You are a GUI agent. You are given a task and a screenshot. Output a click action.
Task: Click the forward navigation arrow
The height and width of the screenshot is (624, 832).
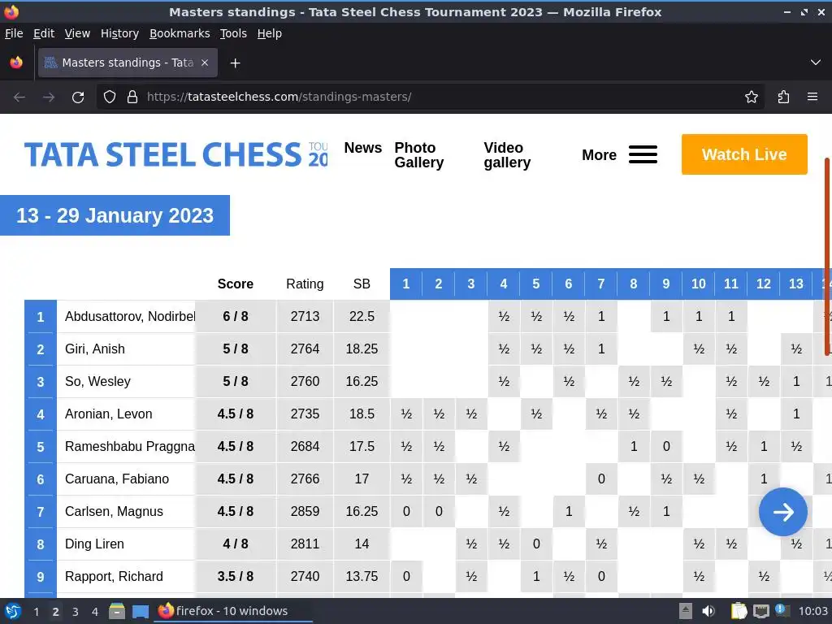[49, 97]
